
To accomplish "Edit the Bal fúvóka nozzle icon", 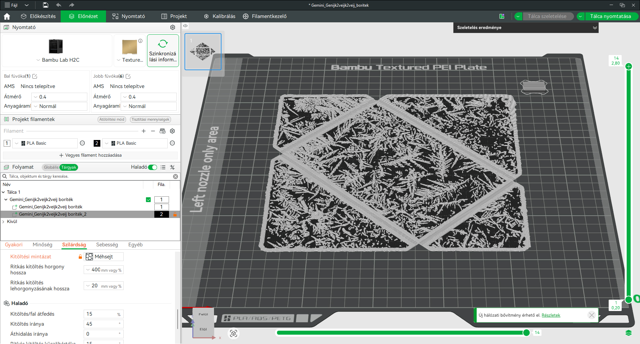I will pyautogui.click(x=35, y=76).
